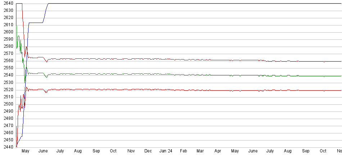Click the Mar label on the x-axis
This screenshot has width=342, height=156.
[x=200, y=151]
